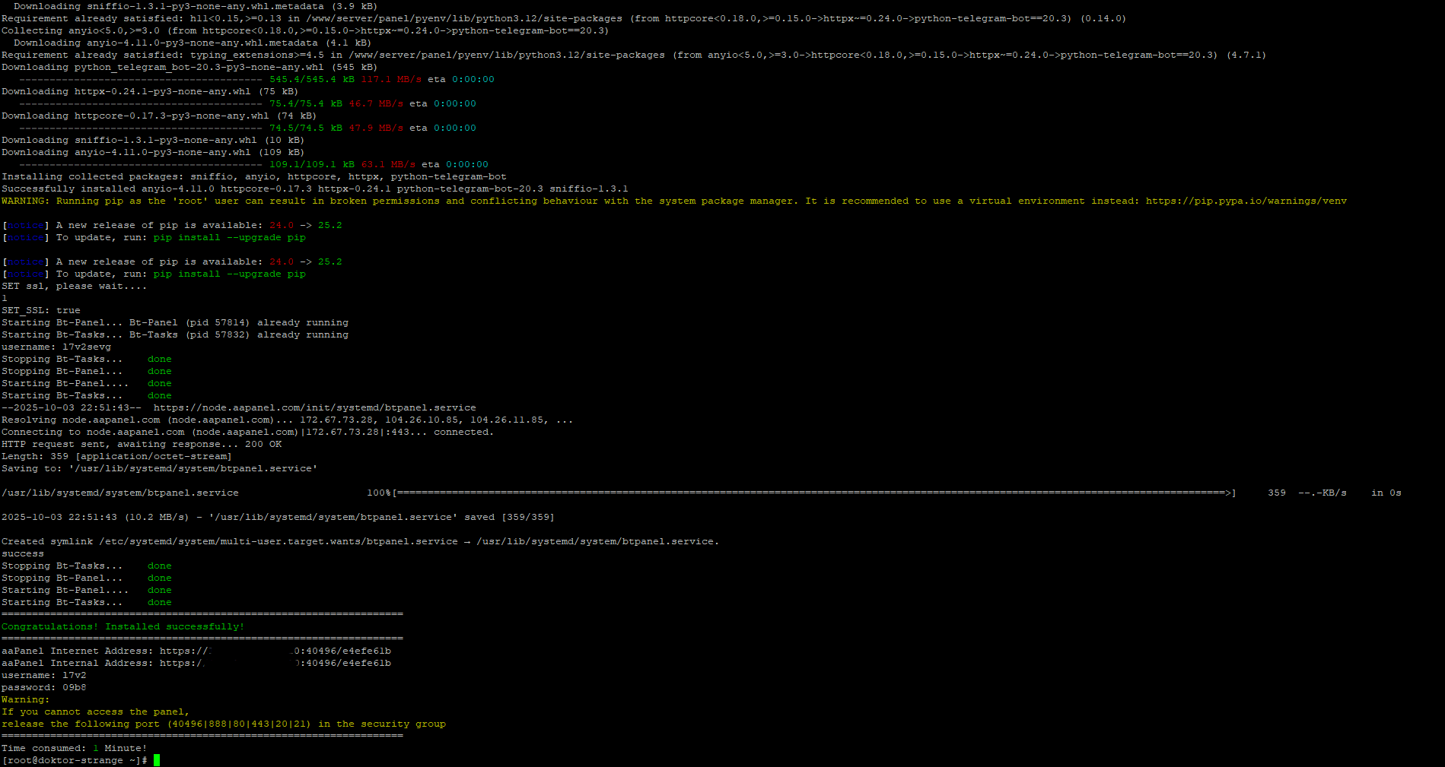Screen dimensions: 1445x767
Task: Click the "Successfully installed anyio-4.11.0" line
Action: pyautogui.click(x=314, y=189)
